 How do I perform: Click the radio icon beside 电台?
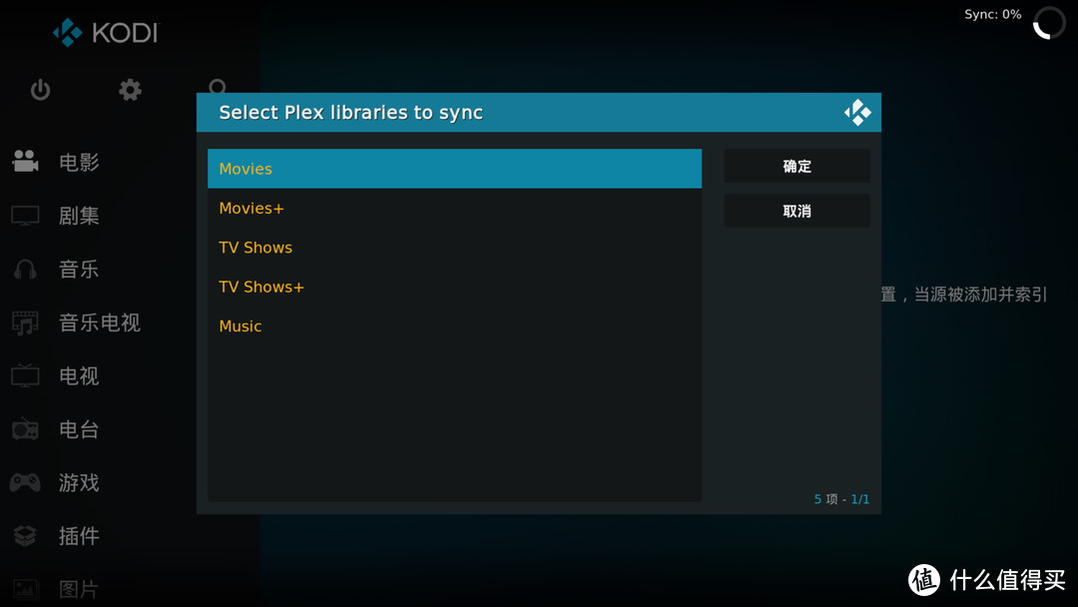[x=25, y=429]
